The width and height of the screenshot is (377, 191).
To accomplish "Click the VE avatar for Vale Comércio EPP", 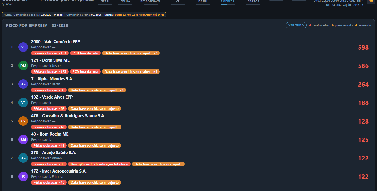I will pyautogui.click(x=23, y=47).
